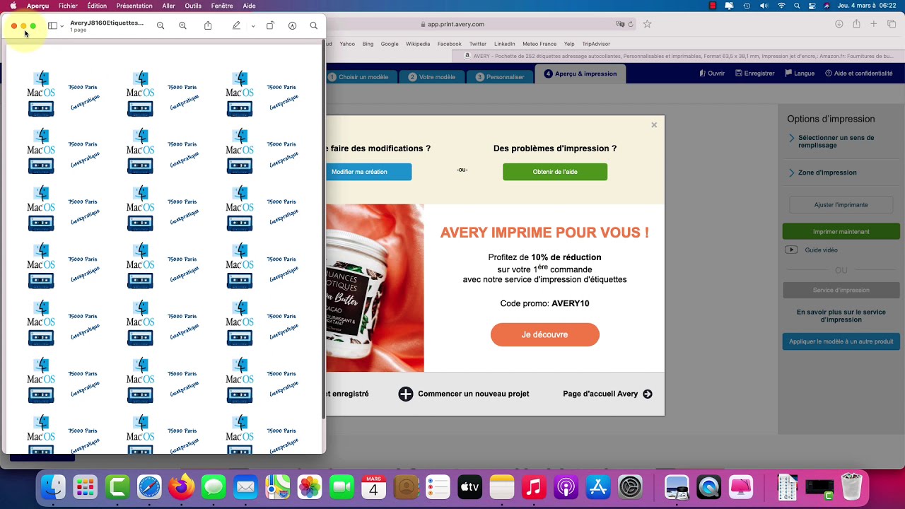
Task: Open the Aide menu
Action: tap(250, 6)
